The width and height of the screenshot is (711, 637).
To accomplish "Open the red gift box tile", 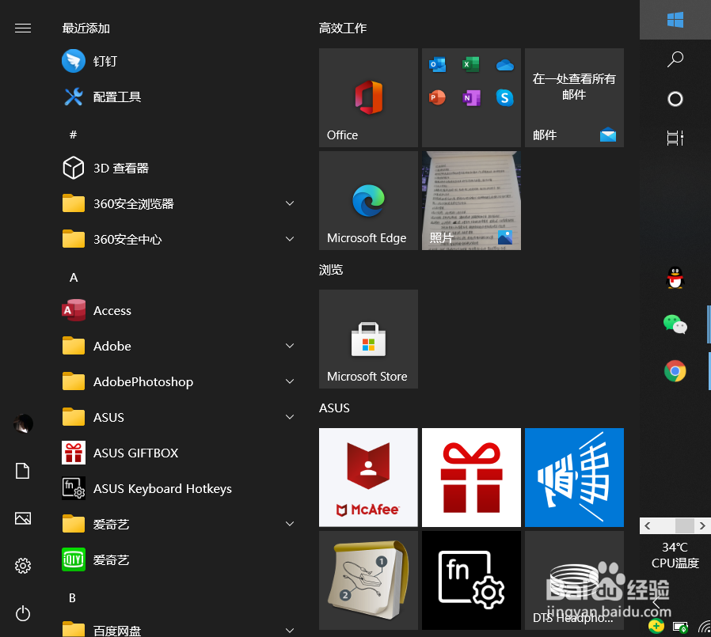I will 471,477.
